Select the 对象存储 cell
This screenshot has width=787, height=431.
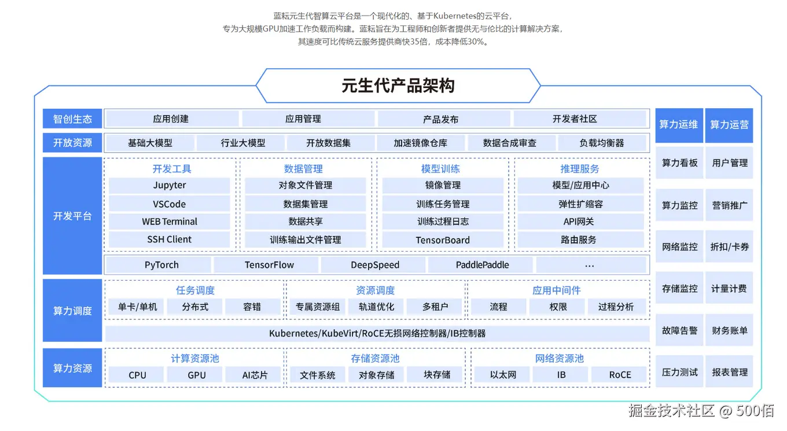point(377,375)
